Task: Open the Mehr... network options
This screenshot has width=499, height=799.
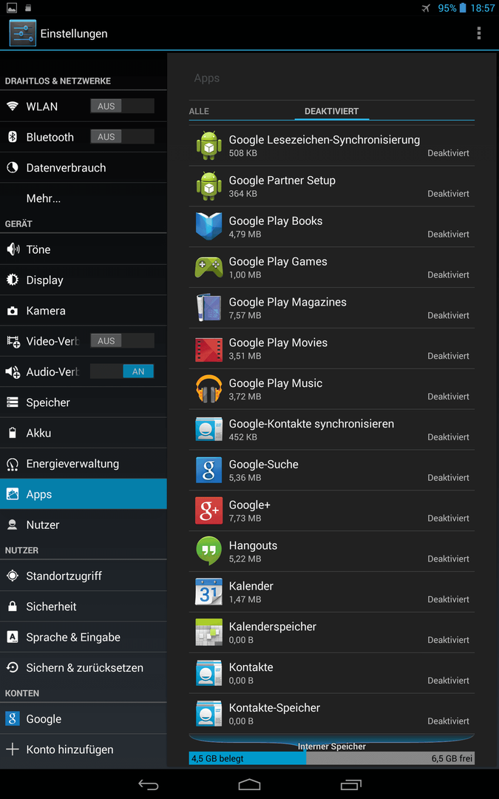Action: (84, 198)
